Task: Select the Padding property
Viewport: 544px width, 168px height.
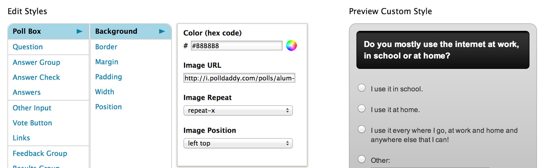Action: pos(108,77)
